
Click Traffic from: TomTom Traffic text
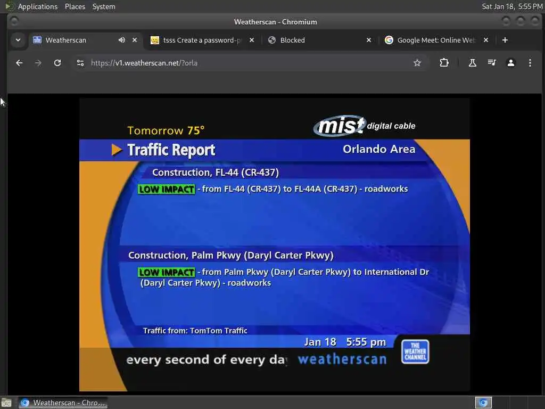(x=195, y=331)
